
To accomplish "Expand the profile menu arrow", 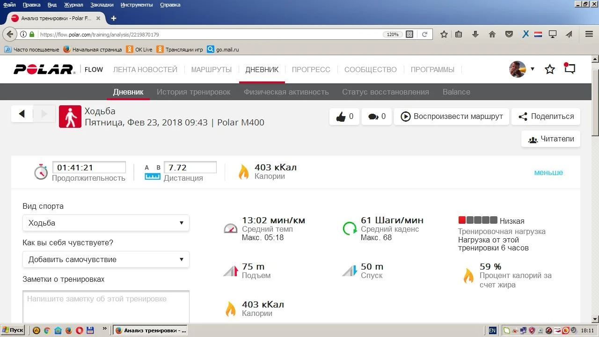I will pyautogui.click(x=532, y=69).
